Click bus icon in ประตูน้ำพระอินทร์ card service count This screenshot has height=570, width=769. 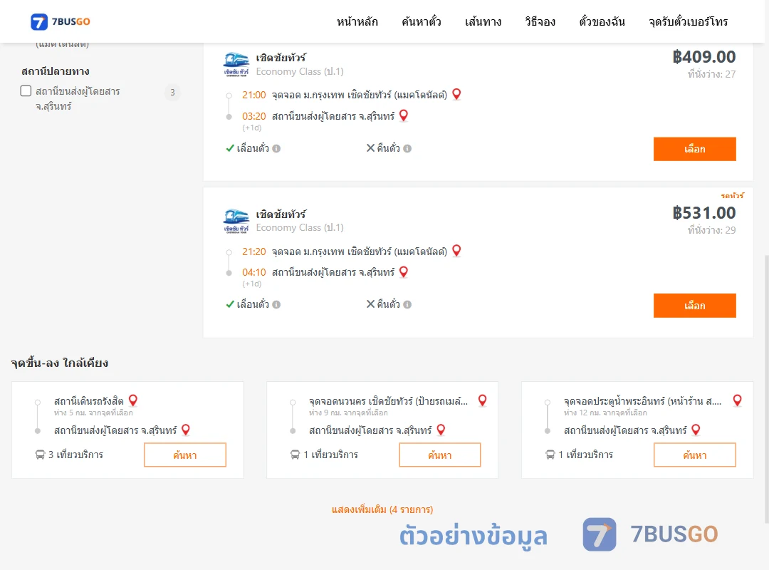[550, 455]
